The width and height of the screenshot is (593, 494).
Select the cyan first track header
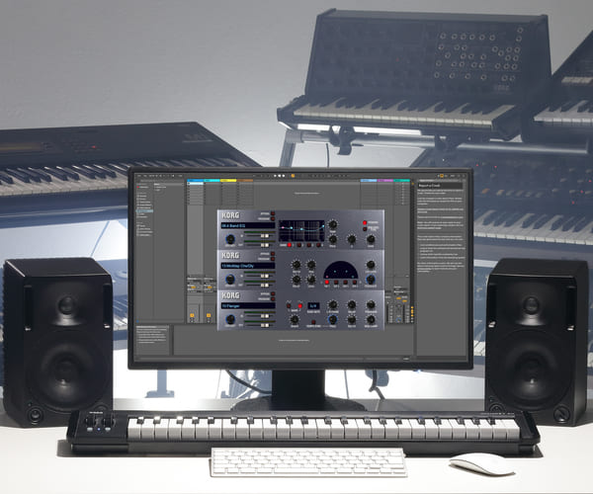click(x=195, y=180)
